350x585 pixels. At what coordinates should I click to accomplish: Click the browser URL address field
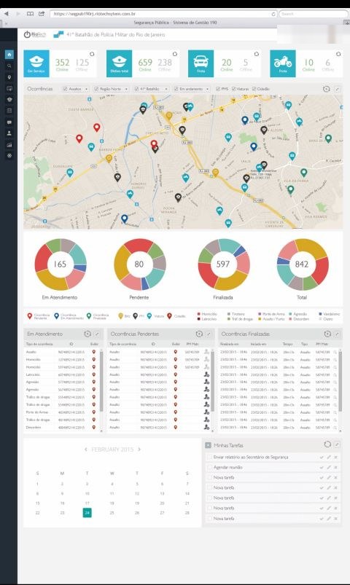point(163,14)
